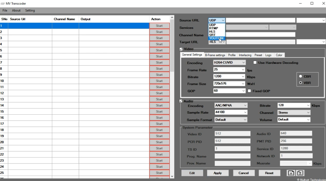Click the Reset button
Screen dimensions: 326x181
point(269,173)
